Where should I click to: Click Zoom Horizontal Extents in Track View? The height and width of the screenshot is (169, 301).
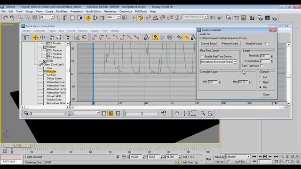tap(186, 114)
